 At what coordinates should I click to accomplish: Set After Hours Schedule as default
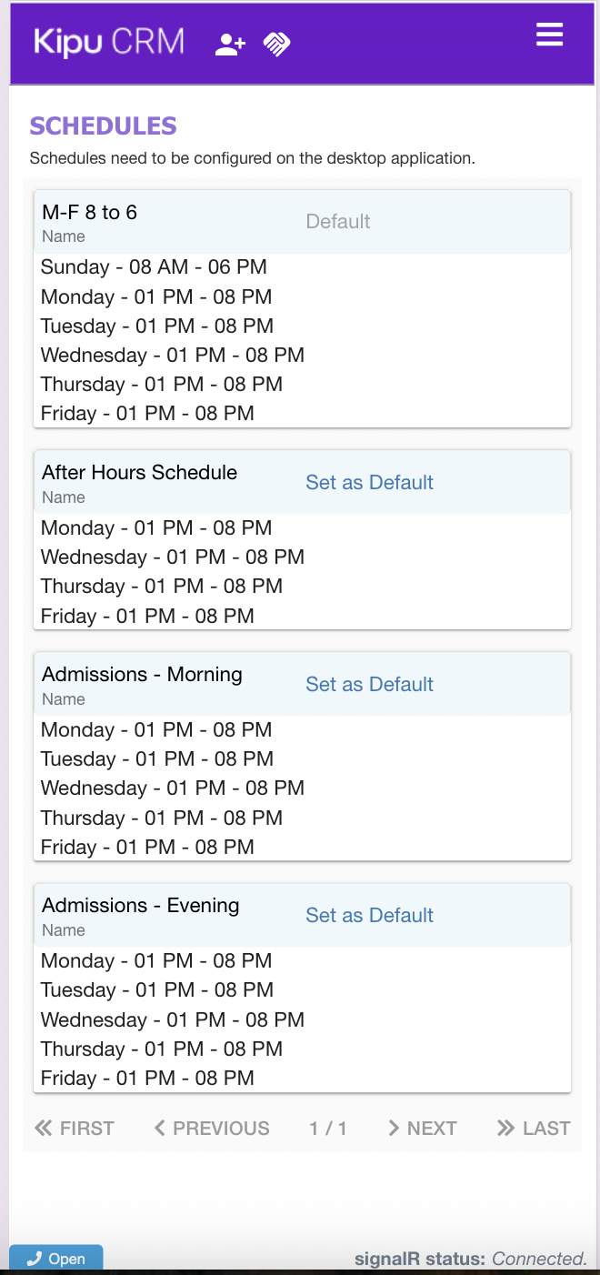click(x=369, y=483)
